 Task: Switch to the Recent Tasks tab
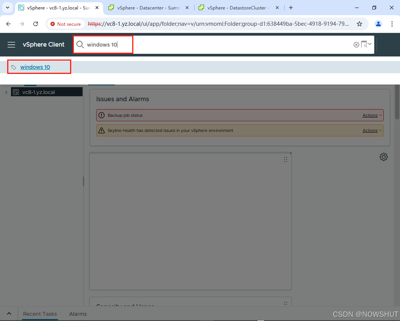pyautogui.click(x=40, y=314)
